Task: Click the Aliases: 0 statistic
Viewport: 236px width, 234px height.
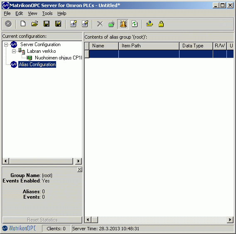Action: pyautogui.click(x=34, y=192)
